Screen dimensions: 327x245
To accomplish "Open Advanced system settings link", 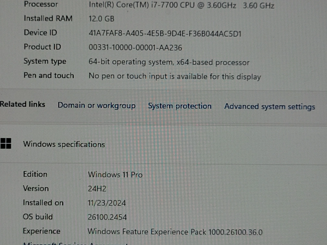I will (x=270, y=107).
